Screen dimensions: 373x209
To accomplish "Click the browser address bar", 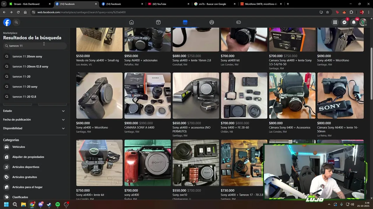I will click(175, 12).
